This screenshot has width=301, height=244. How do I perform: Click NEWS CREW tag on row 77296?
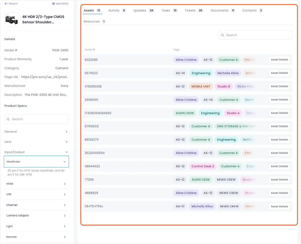[x=226, y=180]
